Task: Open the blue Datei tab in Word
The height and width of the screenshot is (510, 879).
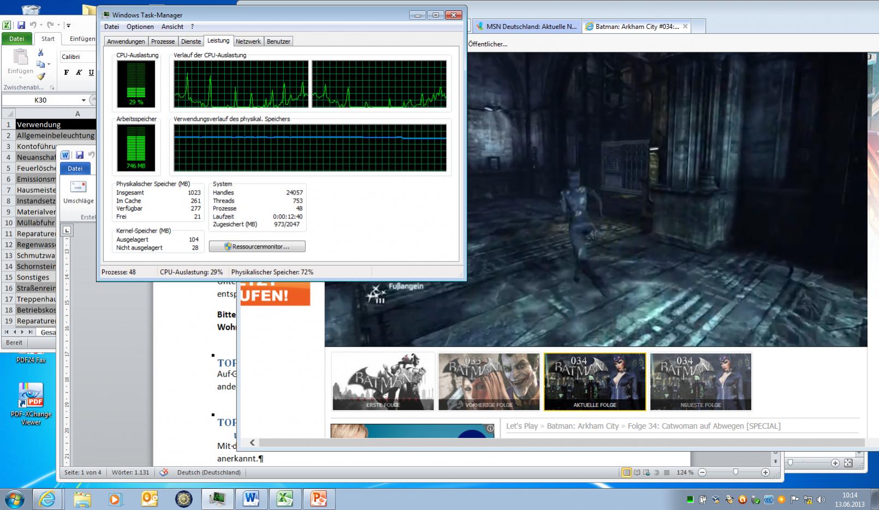Action: 75,169
